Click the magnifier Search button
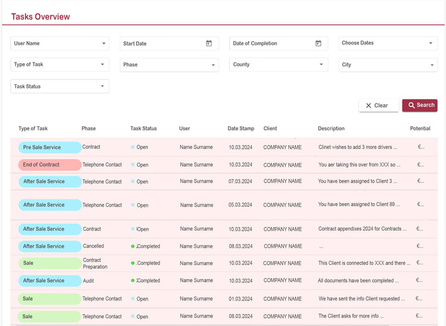The height and width of the screenshot is (326, 446). (419, 105)
